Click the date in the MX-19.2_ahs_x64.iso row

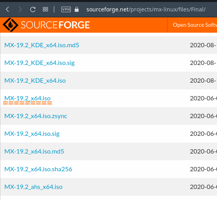204,187
